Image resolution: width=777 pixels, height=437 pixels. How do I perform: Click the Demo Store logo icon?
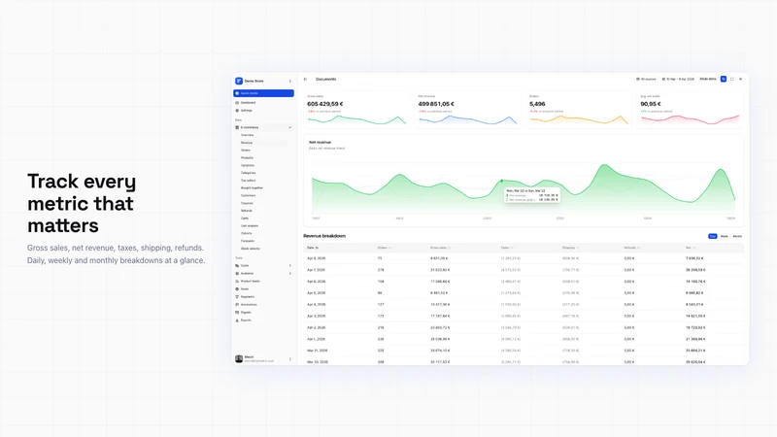239,81
